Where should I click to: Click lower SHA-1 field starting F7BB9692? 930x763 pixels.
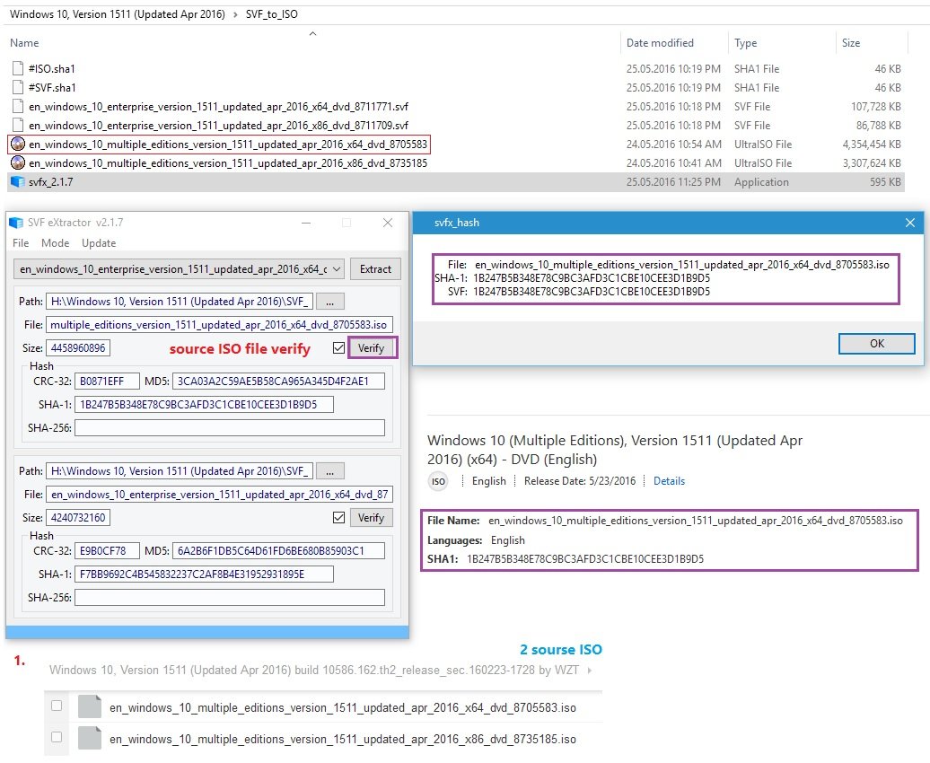(204, 574)
